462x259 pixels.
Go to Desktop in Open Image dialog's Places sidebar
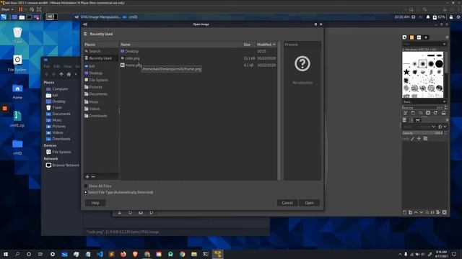click(101, 73)
